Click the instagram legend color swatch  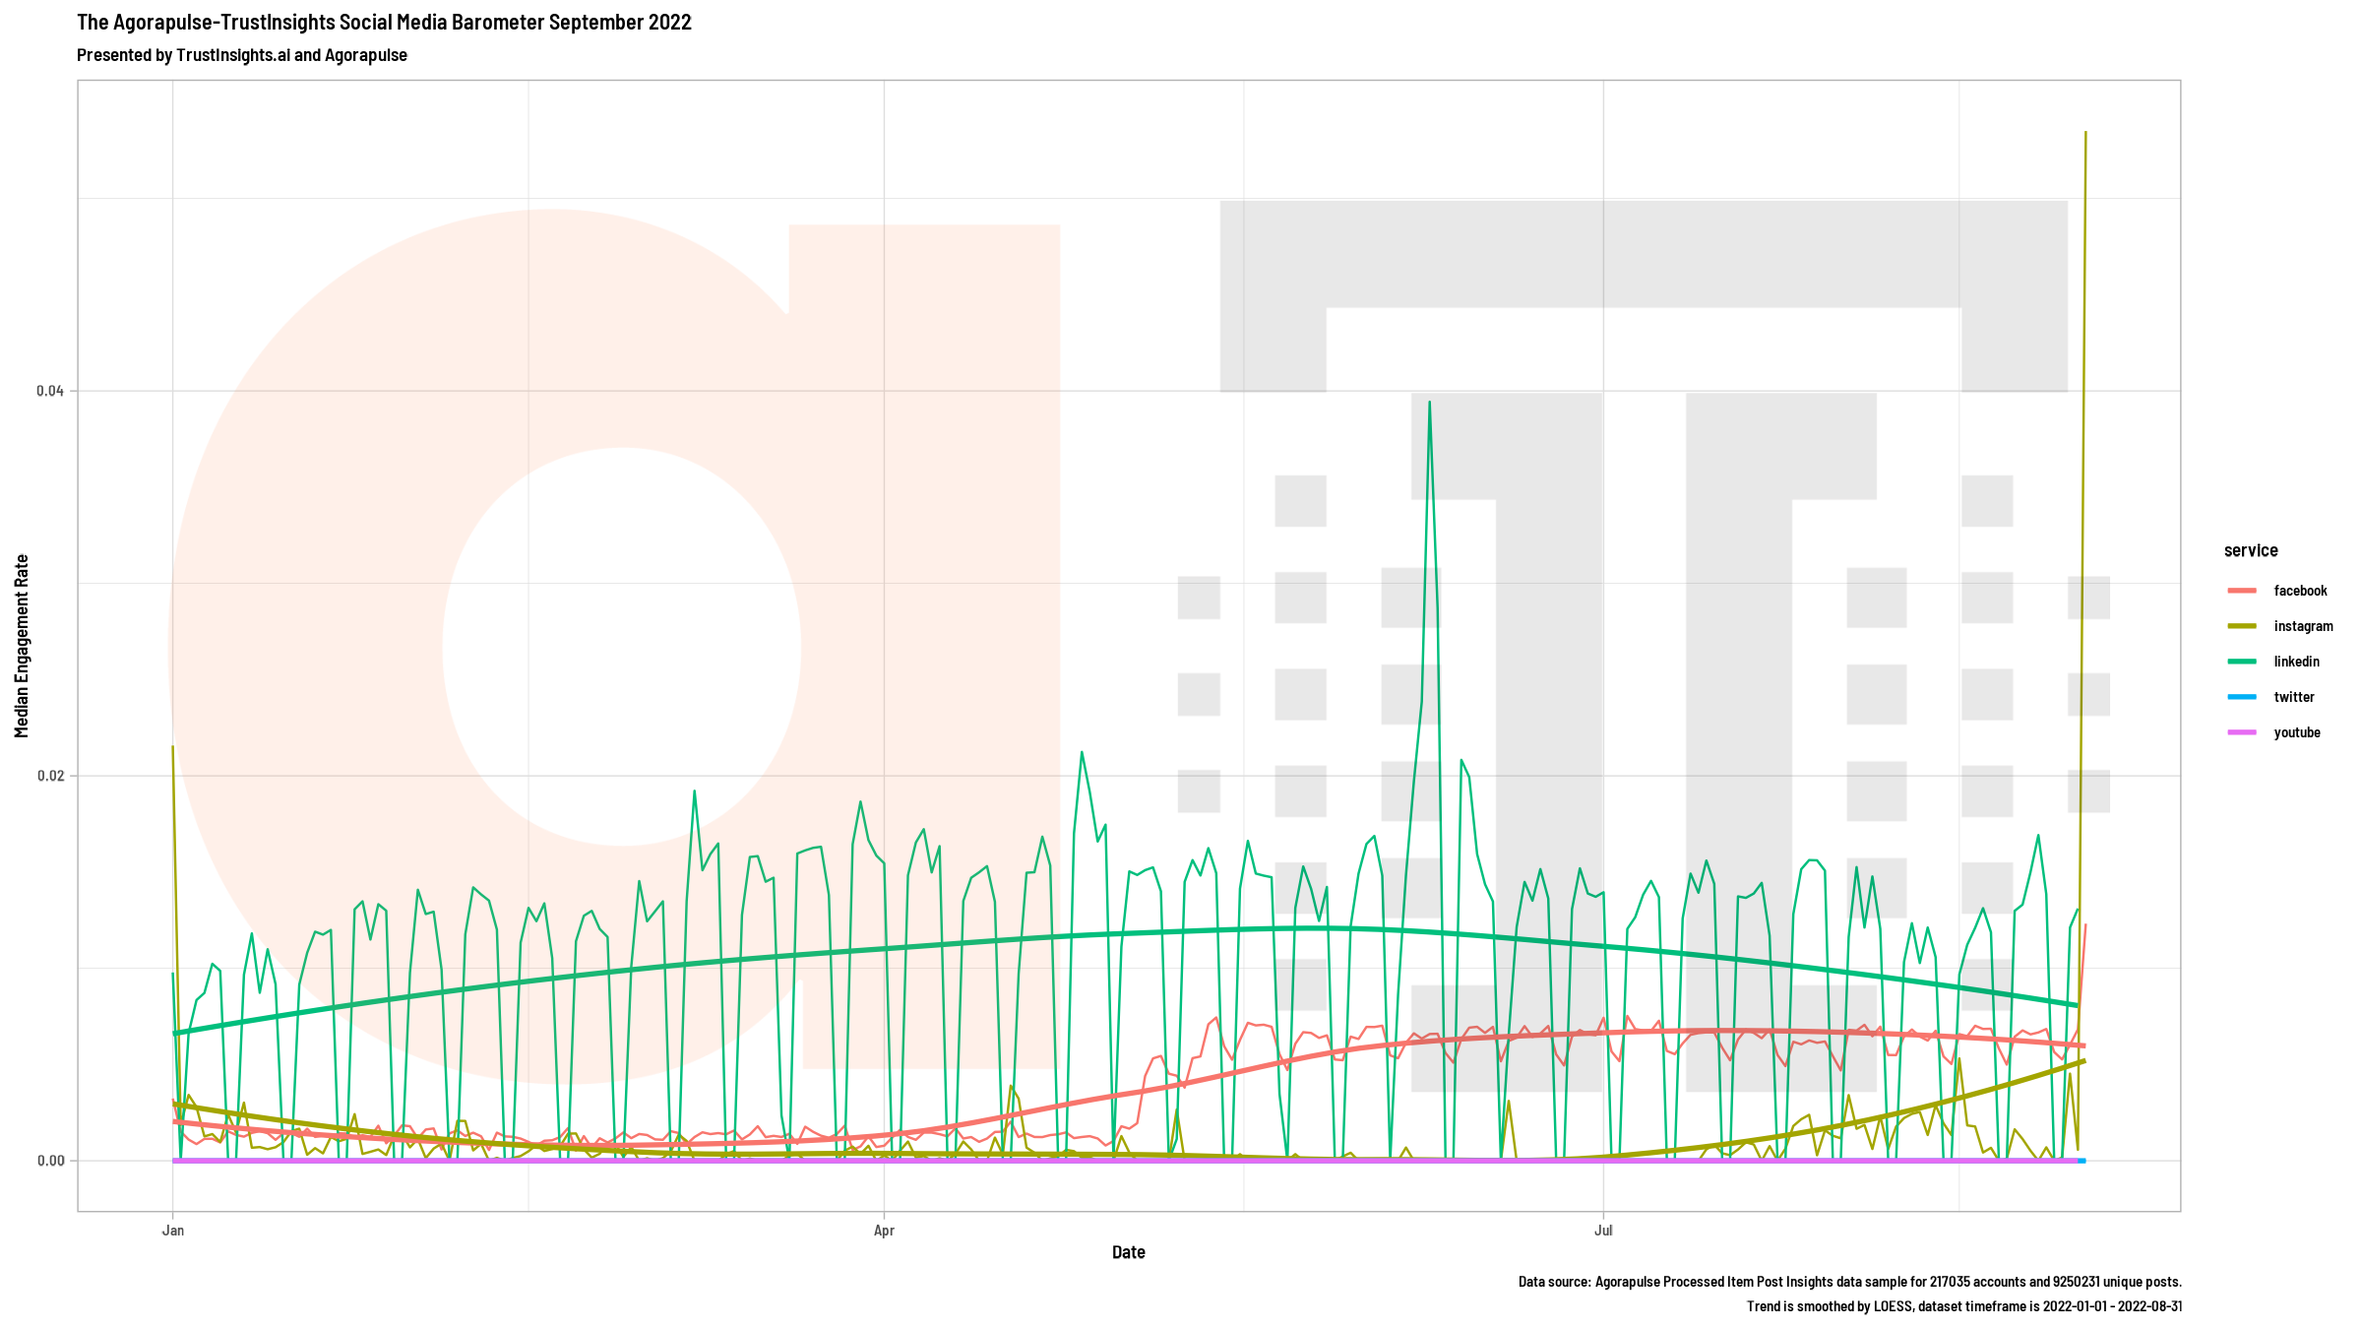coord(2242,626)
